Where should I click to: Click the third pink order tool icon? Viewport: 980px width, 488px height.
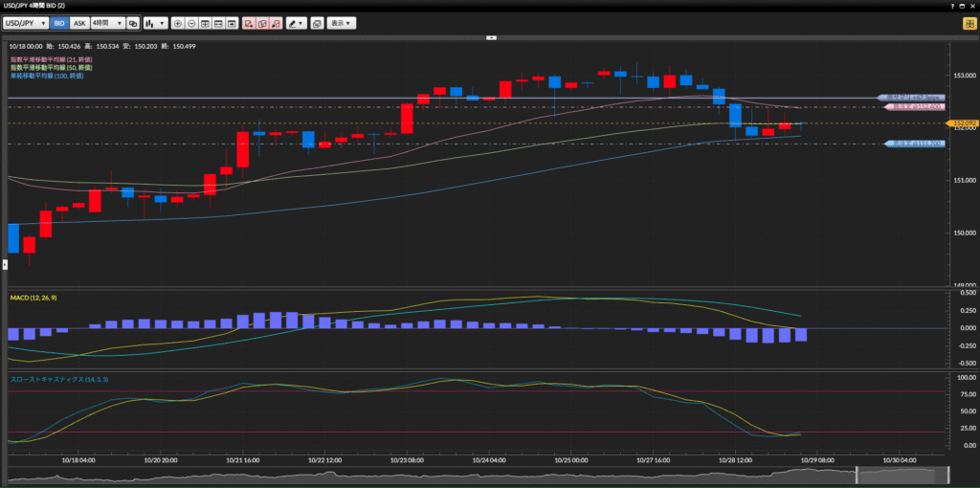pyautogui.click(x=276, y=22)
